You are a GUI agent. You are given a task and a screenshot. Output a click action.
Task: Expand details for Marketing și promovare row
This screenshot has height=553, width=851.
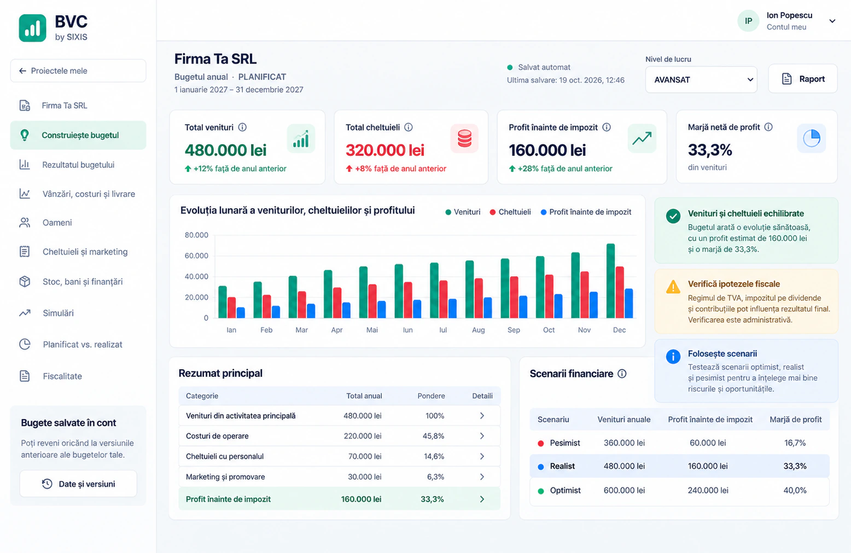[482, 477]
